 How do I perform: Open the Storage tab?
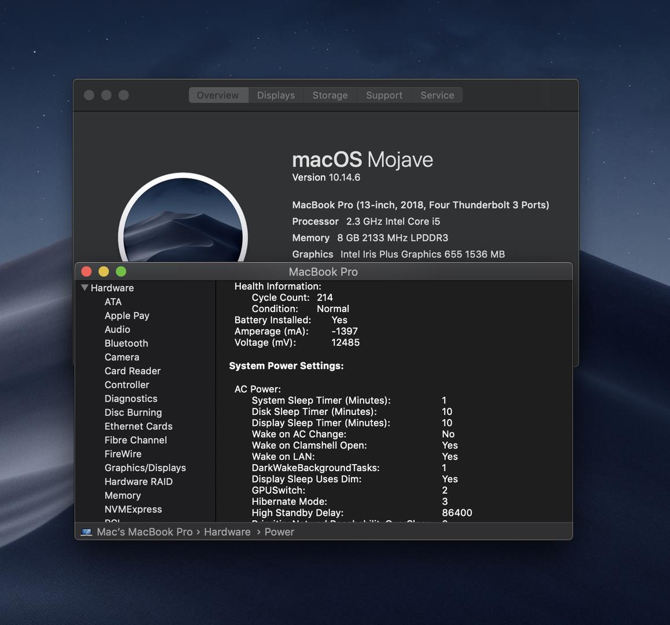pos(330,95)
